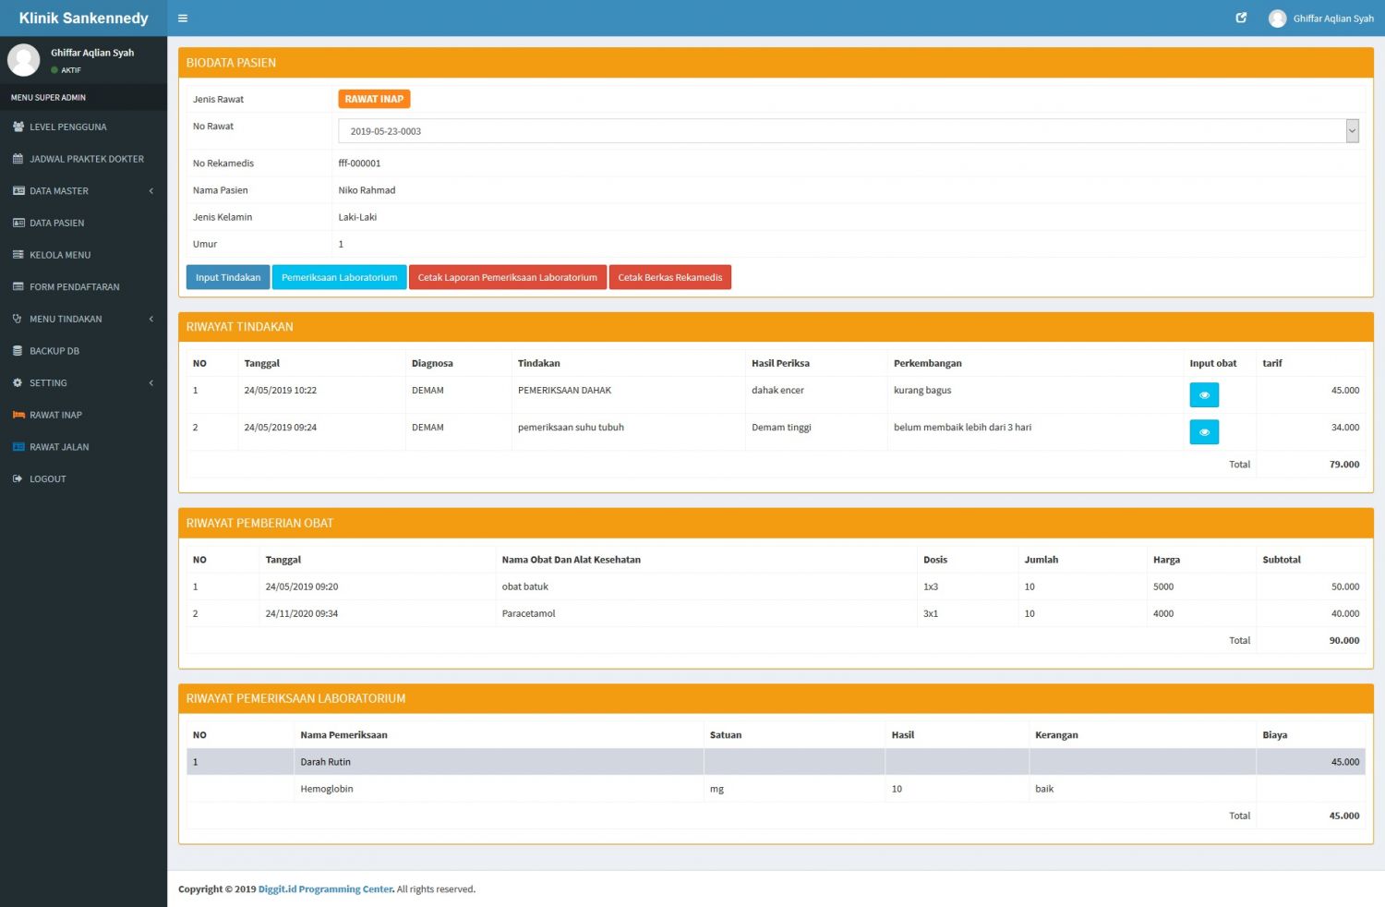Open the Diggit.id Programming Center link
This screenshot has width=1385, height=907.
tap(326, 889)
